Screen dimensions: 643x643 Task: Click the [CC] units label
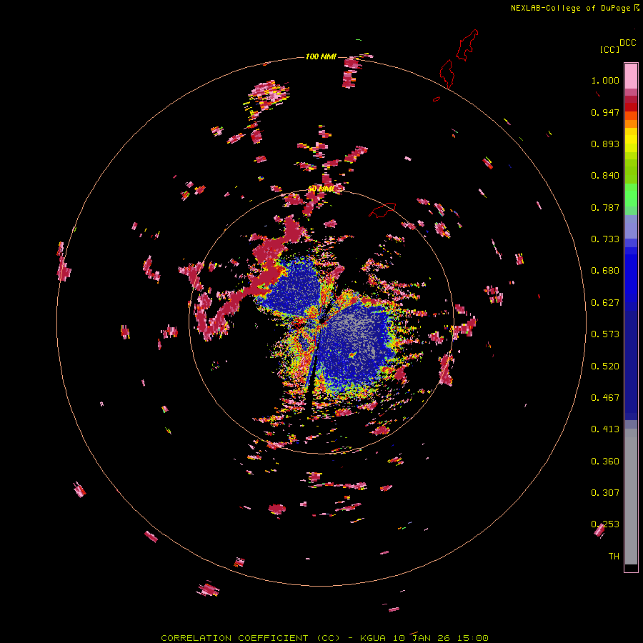(610, 49)
